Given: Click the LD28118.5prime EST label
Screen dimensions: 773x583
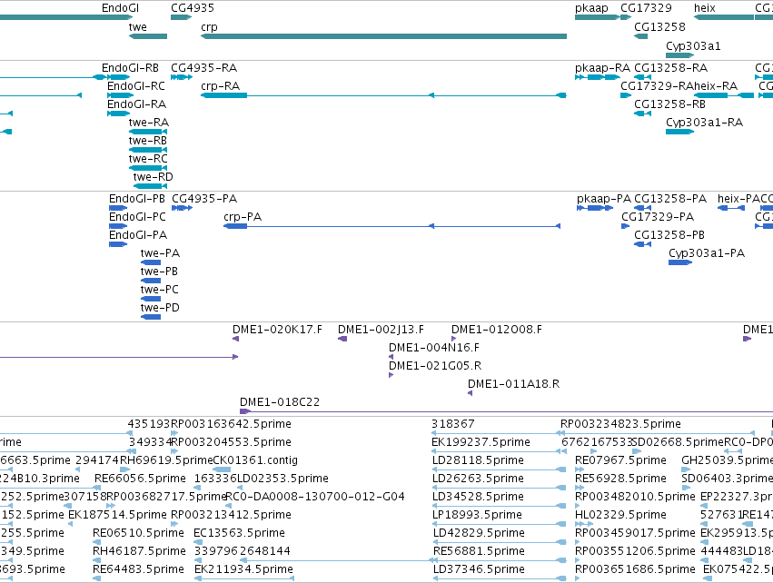Looking at the screenshot, I should click(478, 460).
